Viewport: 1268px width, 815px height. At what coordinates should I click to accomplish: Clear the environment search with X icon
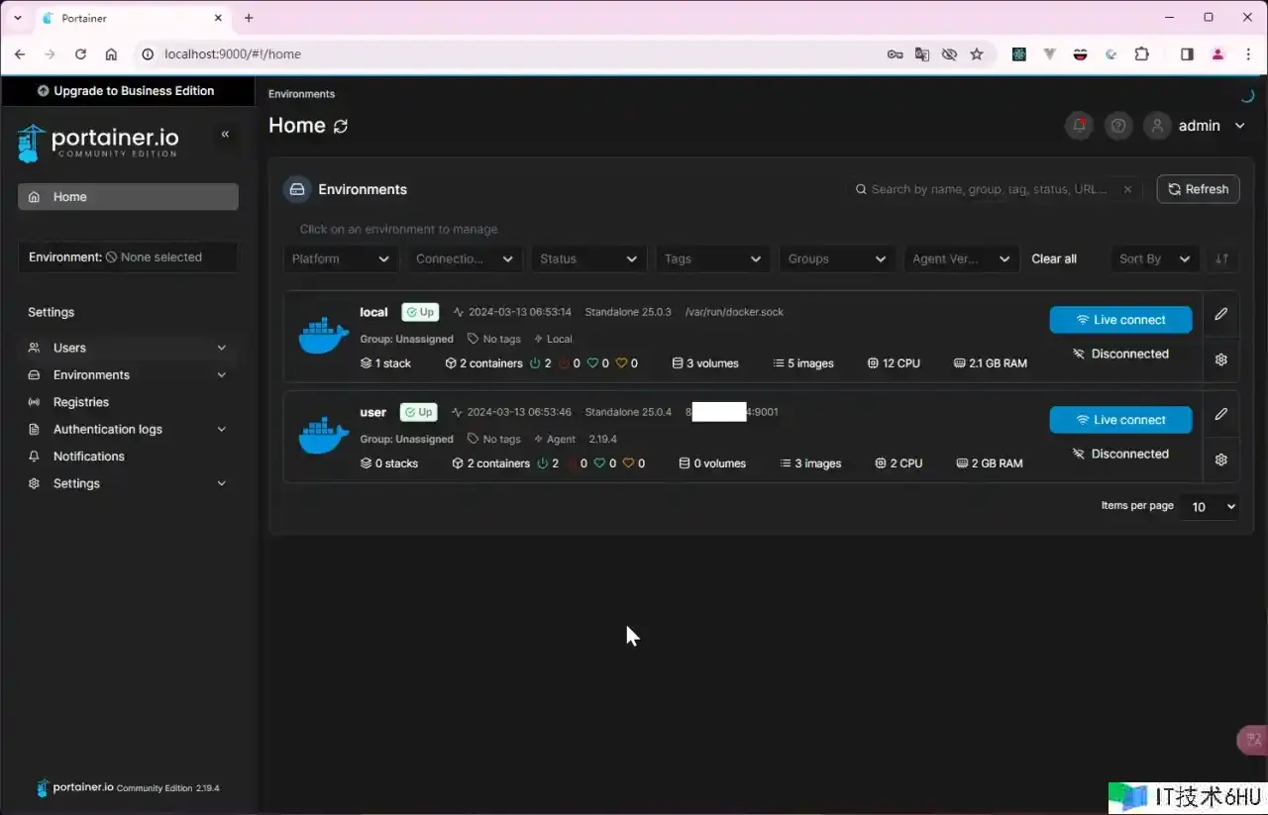click(x=1127, y=189)
